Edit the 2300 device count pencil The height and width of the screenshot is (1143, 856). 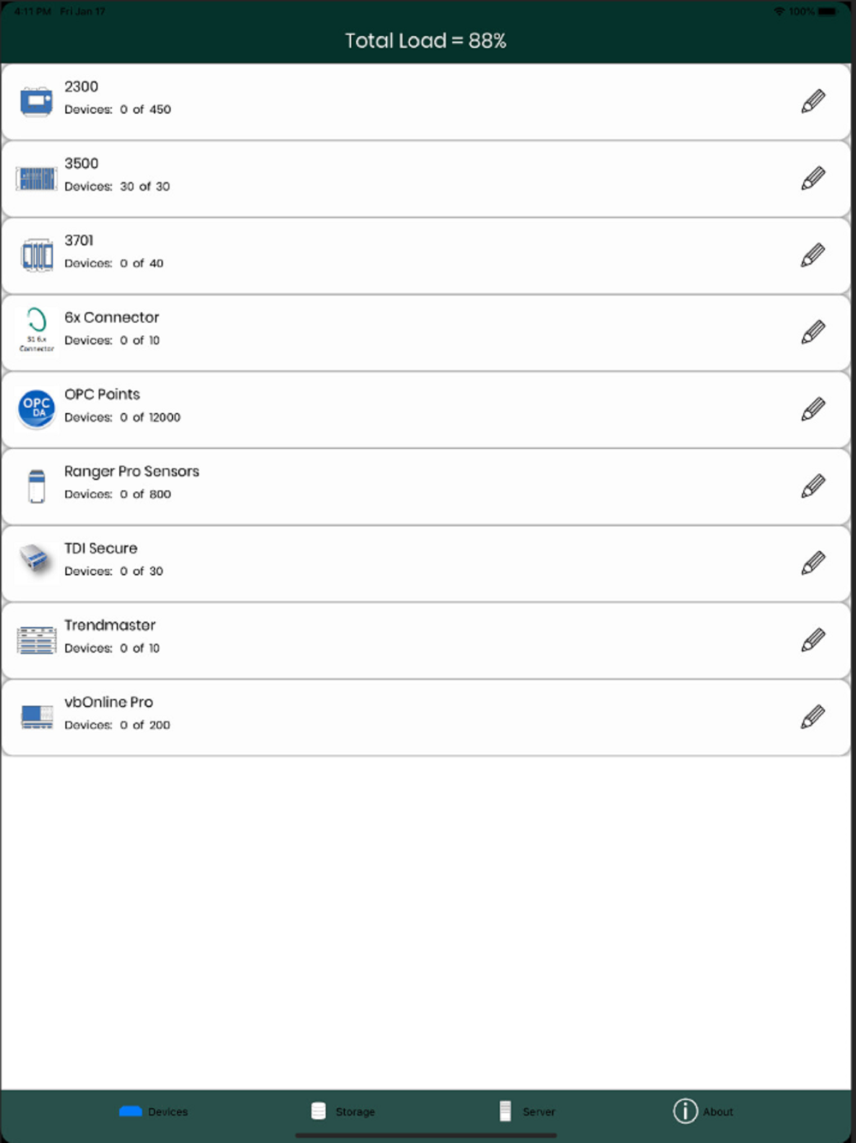click(x=813, y=101)
